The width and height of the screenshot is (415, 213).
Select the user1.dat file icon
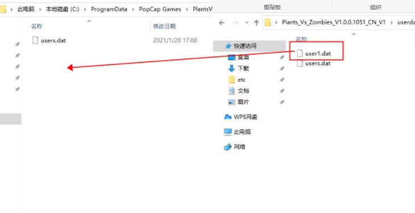(x=300, y=53)
